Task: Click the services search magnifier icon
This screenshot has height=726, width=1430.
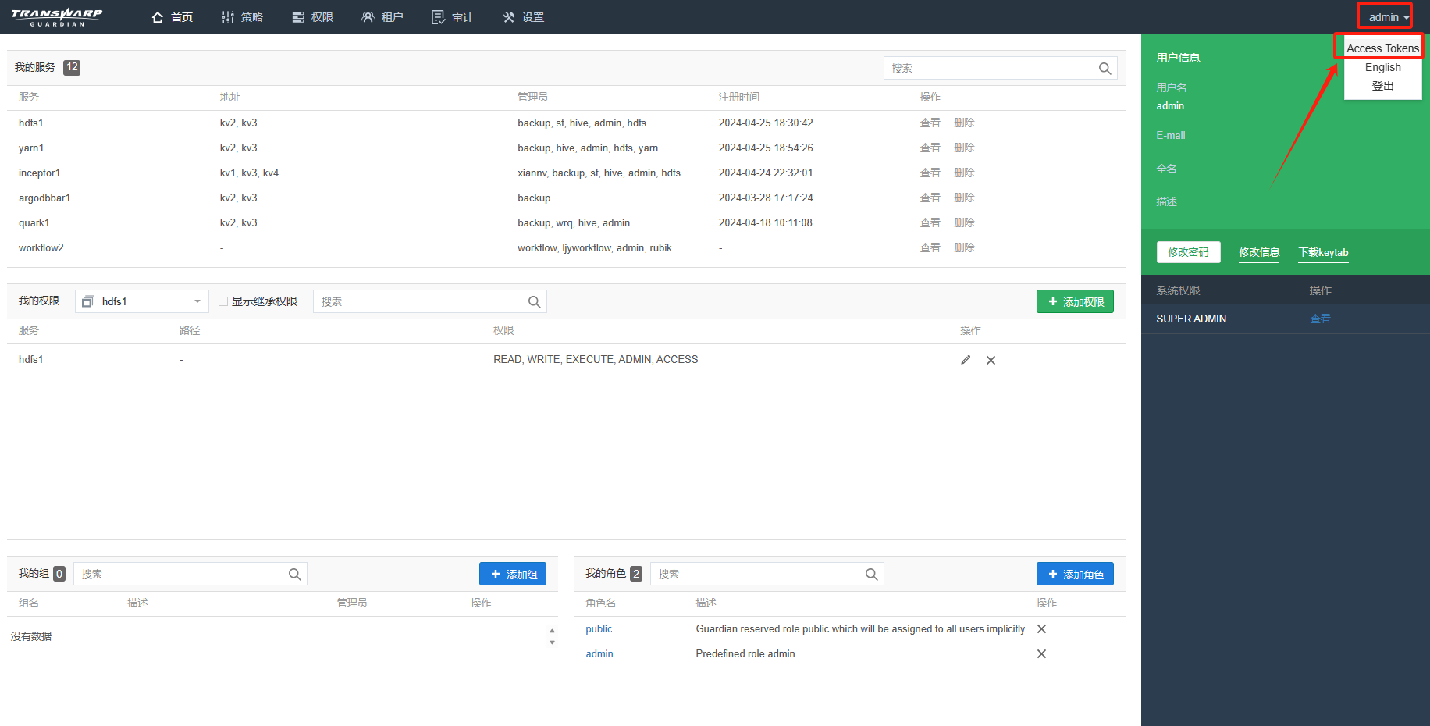Action: [1105, 69]
